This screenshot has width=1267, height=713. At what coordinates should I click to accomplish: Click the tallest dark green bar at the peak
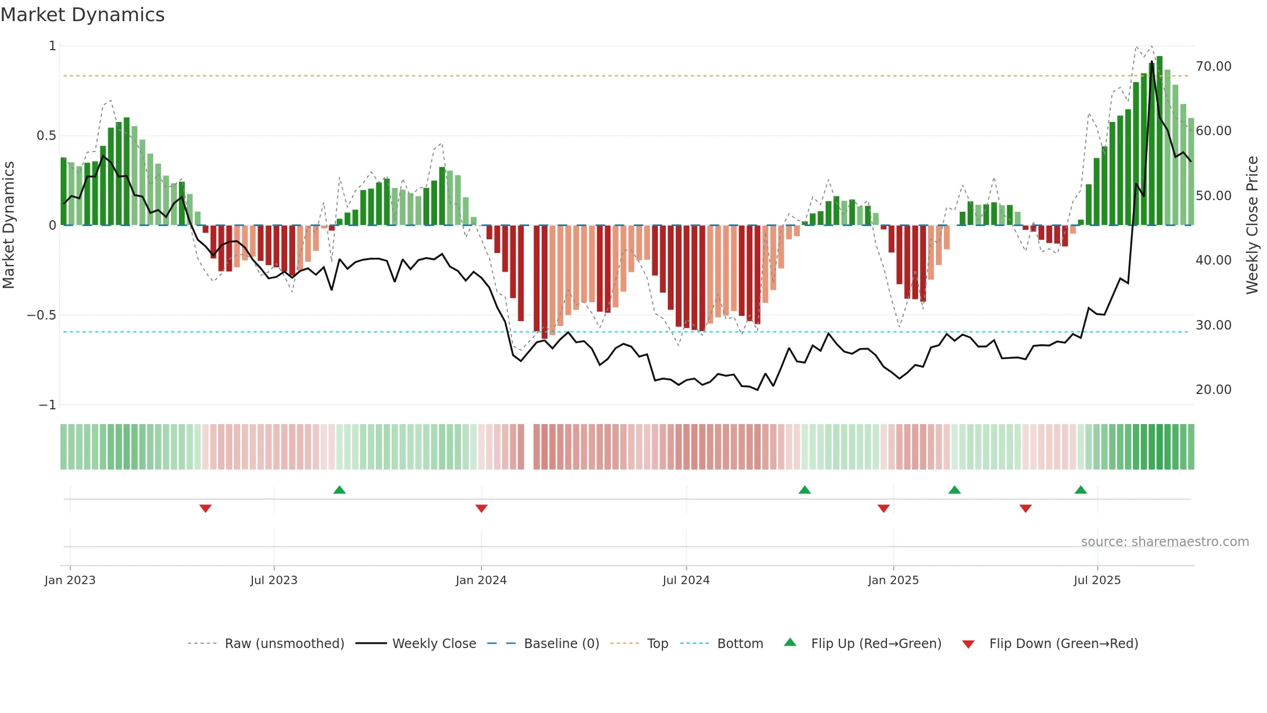pyautogui.click(x=1160, y=140)
